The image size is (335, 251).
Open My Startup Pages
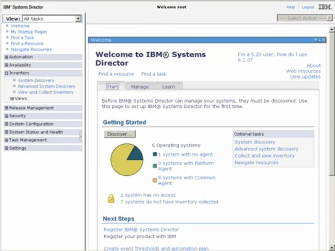[x=29, y=32]
